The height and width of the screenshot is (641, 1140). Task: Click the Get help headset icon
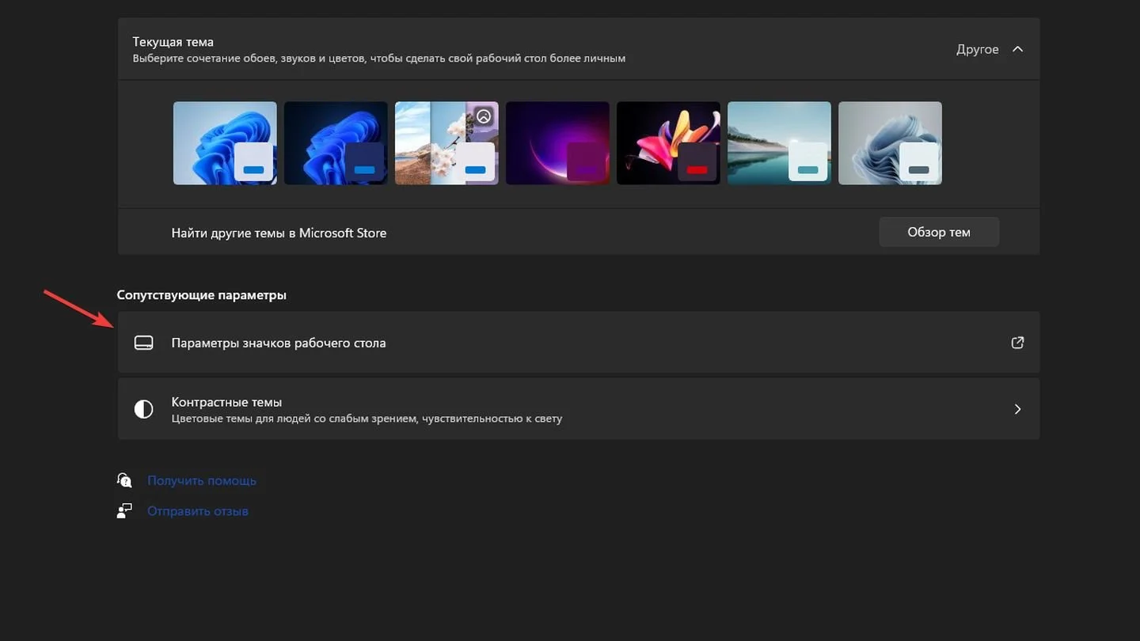(124, 480)
